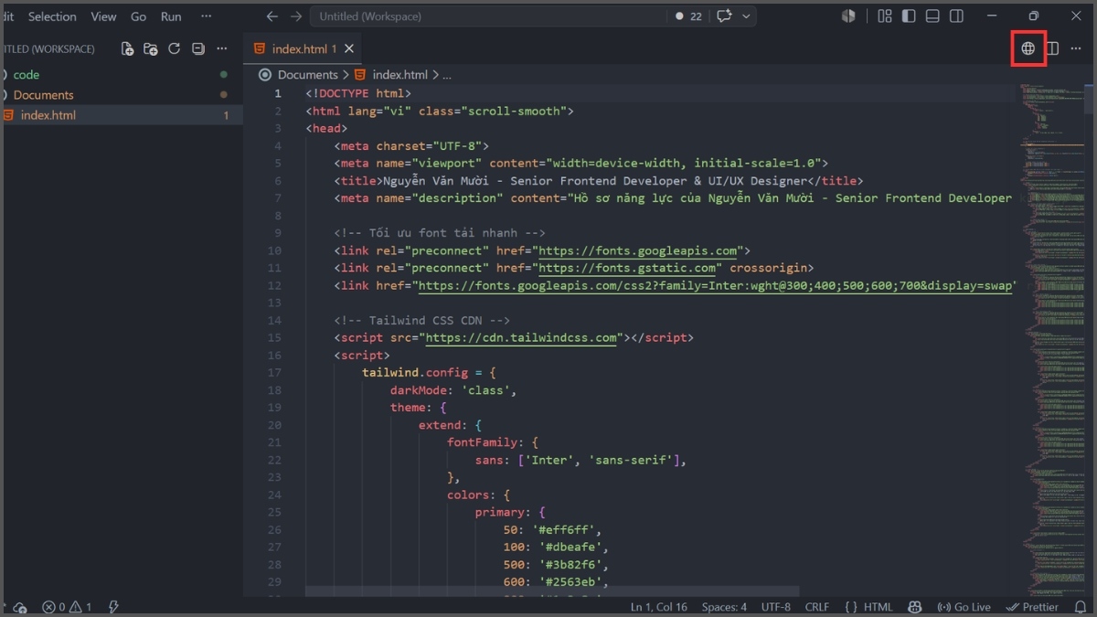Screen dimensions: 1097x617
Task: Restore down the window
Action: pos(1034,16)
